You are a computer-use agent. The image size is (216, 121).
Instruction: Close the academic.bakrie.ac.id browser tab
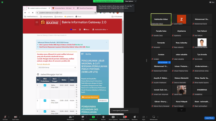(49, 8)
